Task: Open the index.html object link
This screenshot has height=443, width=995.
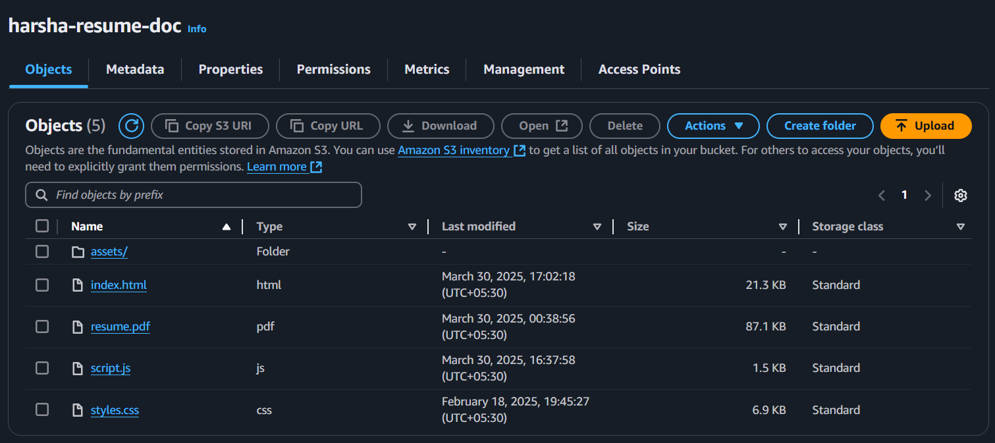Action: 119,285
